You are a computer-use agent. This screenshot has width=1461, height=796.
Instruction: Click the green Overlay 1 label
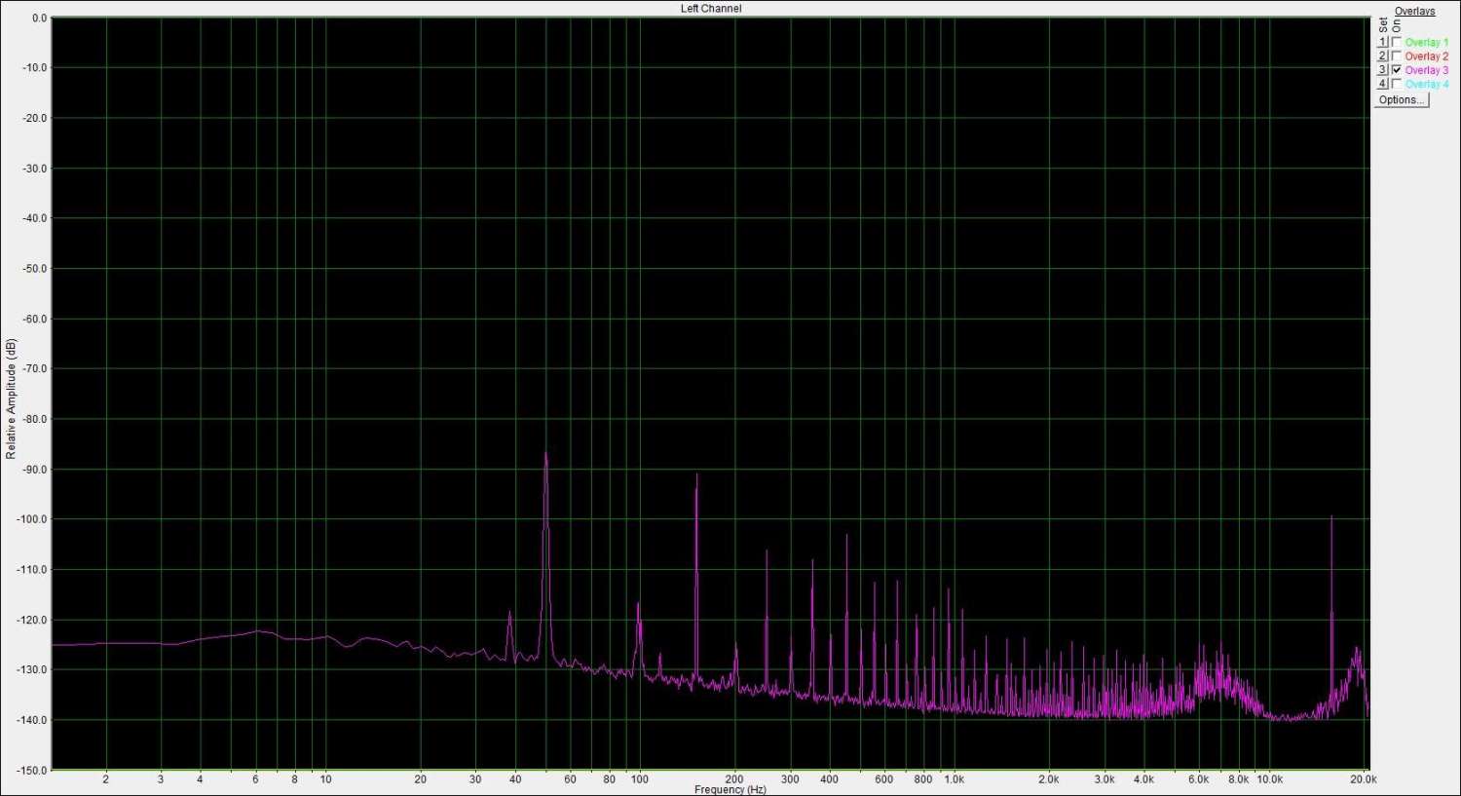tap(1426, 43)
